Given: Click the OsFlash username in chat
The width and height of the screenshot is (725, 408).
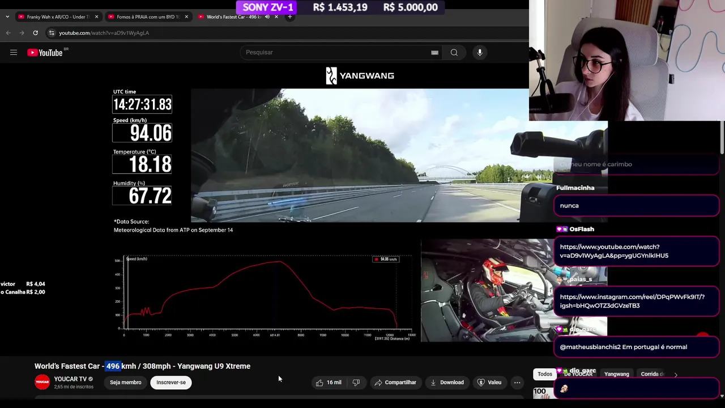Looking at the screenshot, I should click(x=582, y=229).
